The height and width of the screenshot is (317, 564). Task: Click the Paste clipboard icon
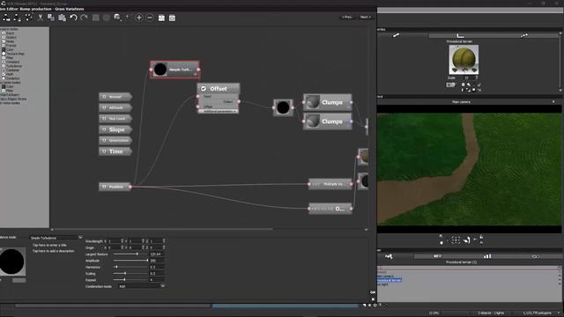click(62, 18)
